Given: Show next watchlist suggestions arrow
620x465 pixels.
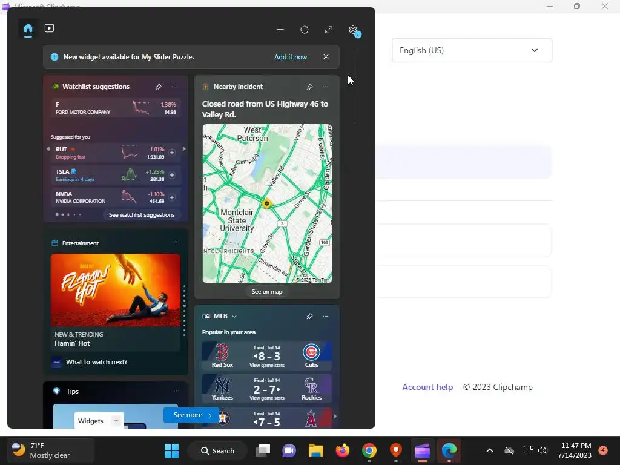Looking at the screenshot, I should coord(184,149).
